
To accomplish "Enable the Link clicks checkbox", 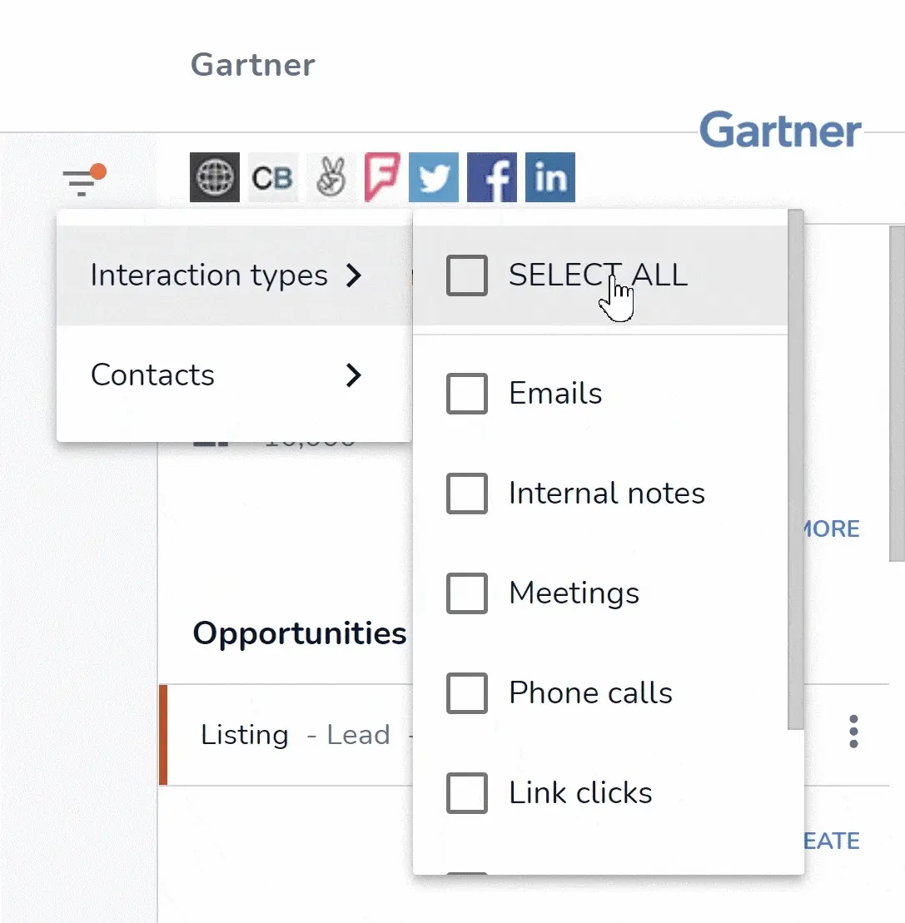I will tap(467, 793).
